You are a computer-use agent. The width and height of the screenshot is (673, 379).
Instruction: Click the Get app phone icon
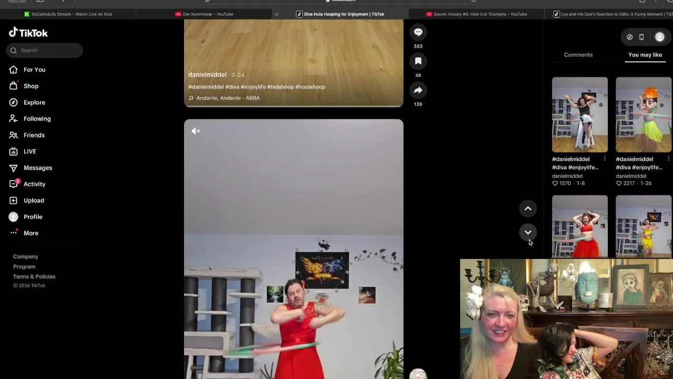641,37
